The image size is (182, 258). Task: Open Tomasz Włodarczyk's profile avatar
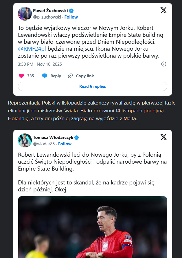[25, 140]
